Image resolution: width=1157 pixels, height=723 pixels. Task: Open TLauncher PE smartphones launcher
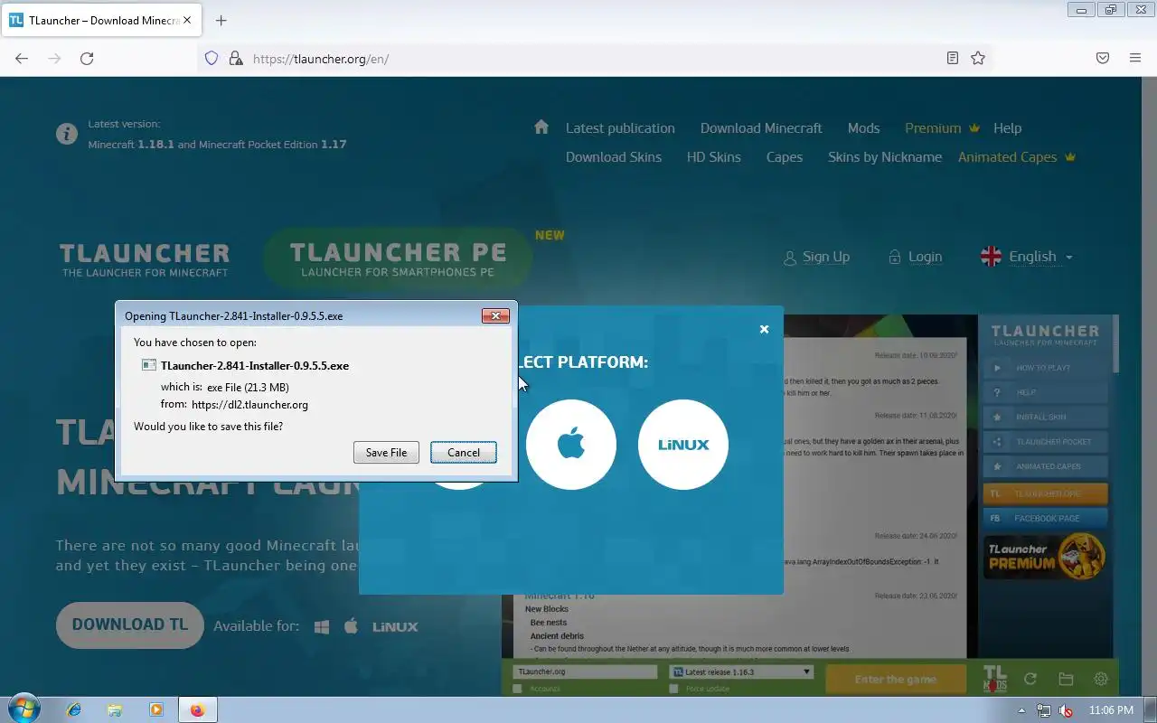click(x=398, y=259)
